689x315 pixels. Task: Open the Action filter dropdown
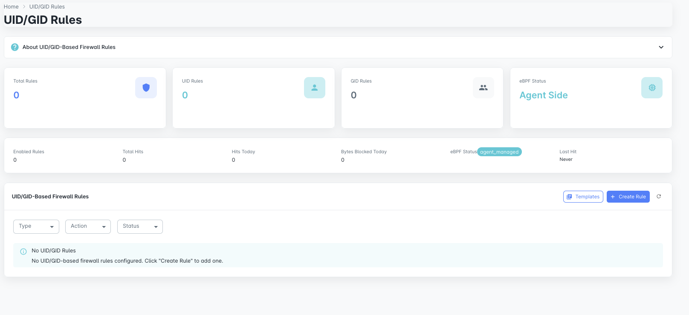[88, 226]
